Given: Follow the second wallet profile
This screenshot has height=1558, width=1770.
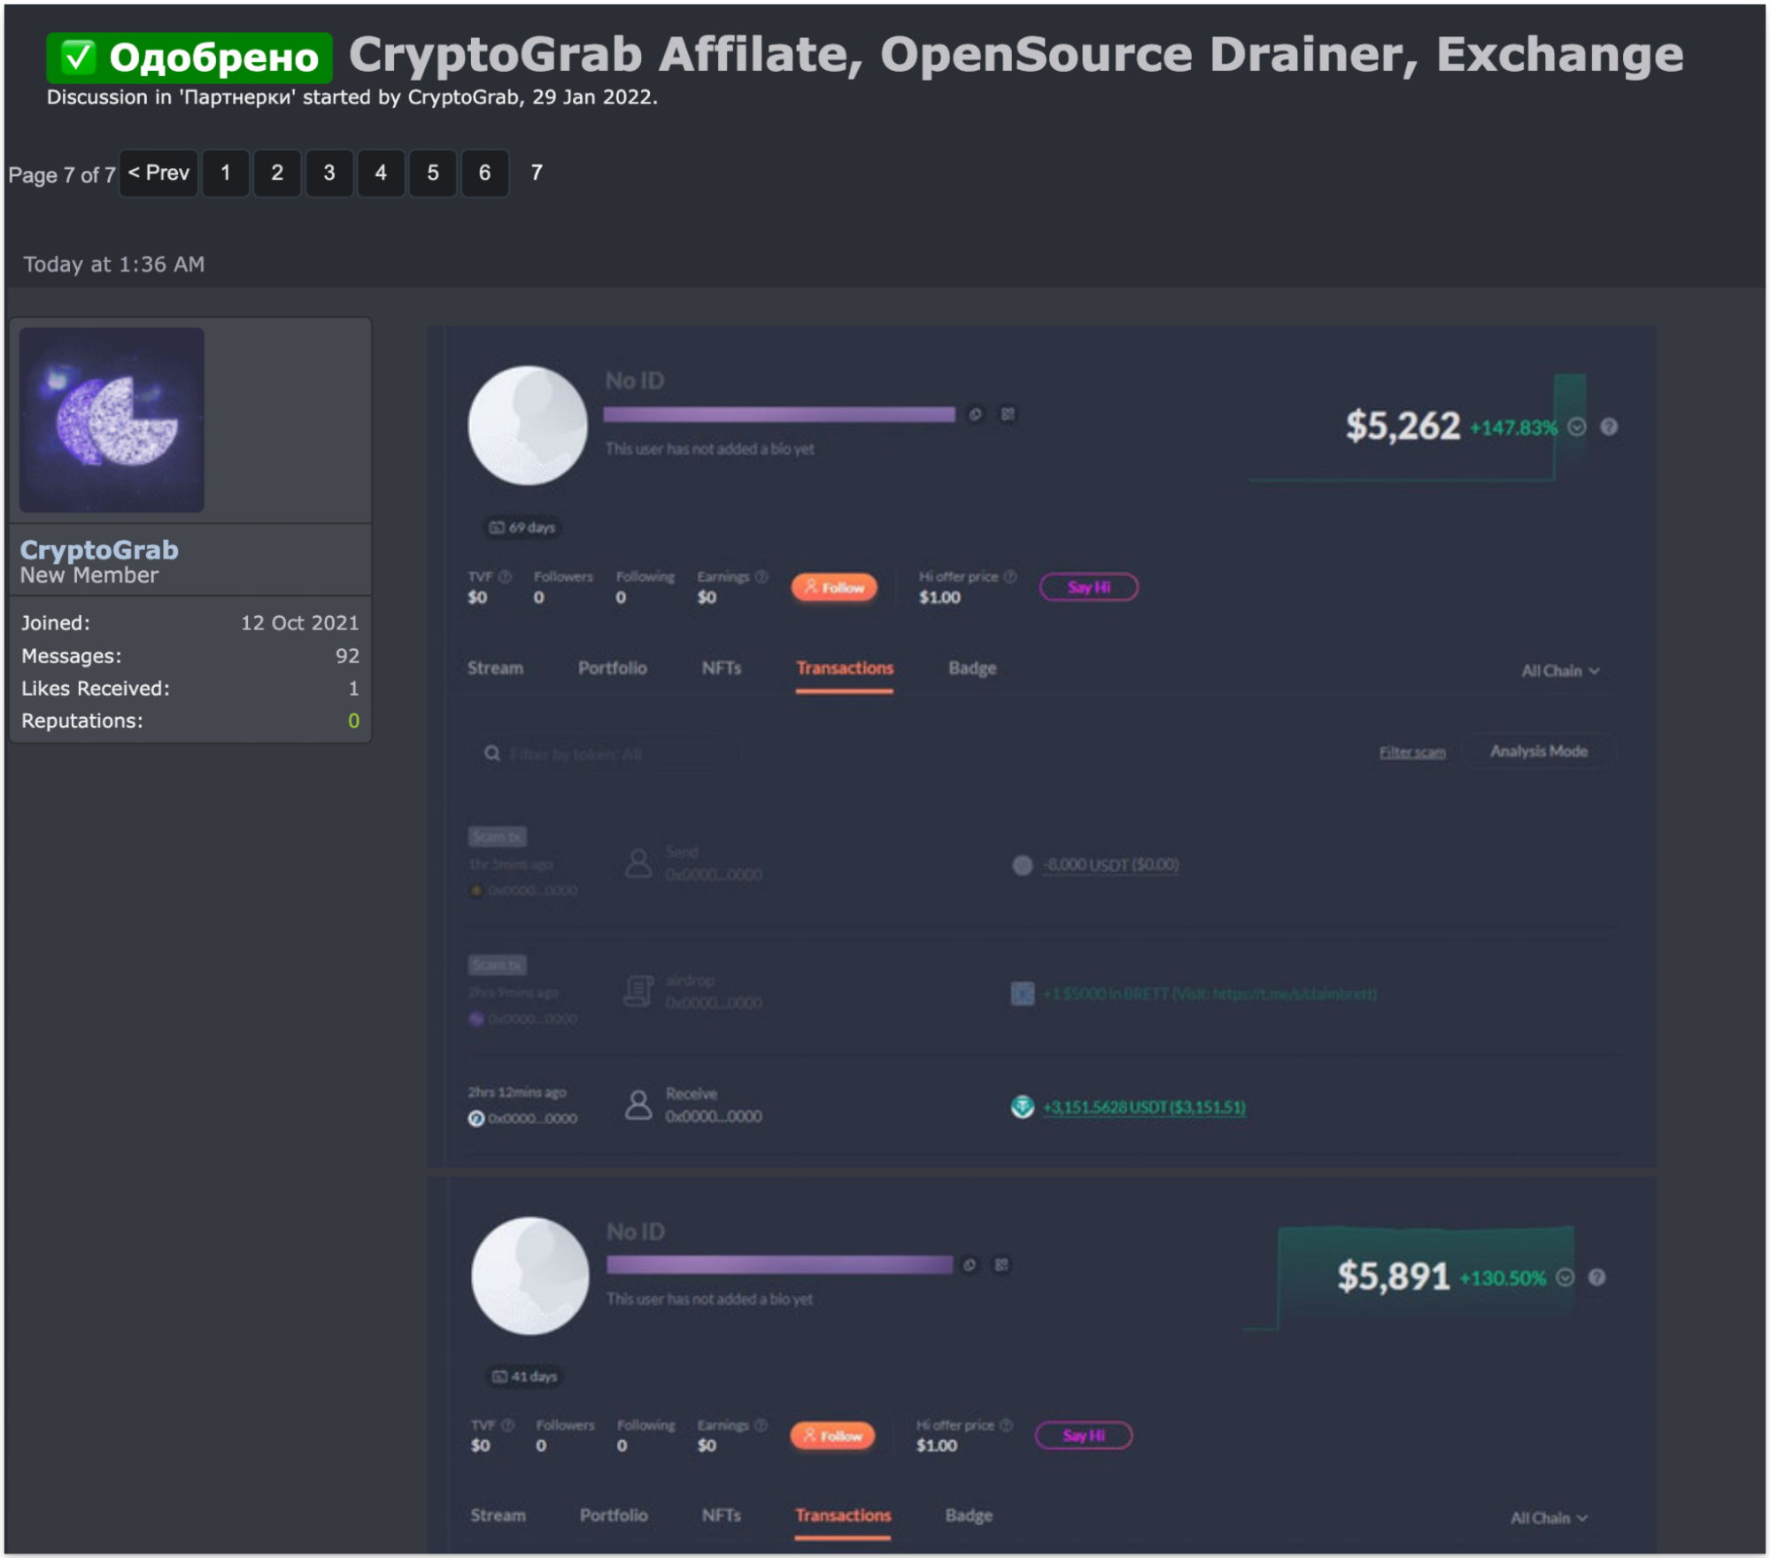Looking at the screenshot, I should (x=832, y=1436).
